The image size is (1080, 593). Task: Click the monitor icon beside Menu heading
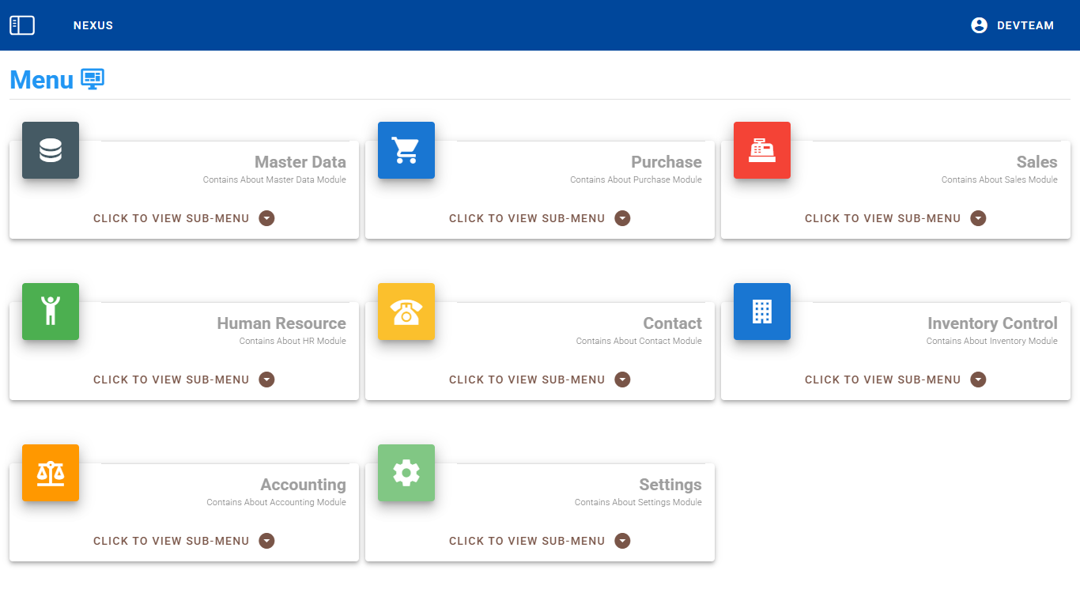(93, 79)
